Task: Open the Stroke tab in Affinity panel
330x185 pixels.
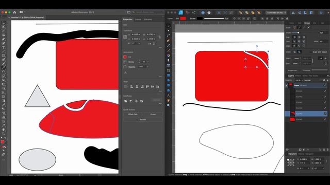Action: tap(307, 23)
